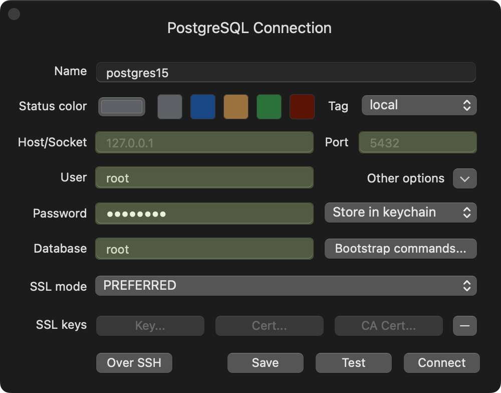Open Bootstrap commands dialog
This screenshot has width=501, height=393.
click(x=400, y=249)
